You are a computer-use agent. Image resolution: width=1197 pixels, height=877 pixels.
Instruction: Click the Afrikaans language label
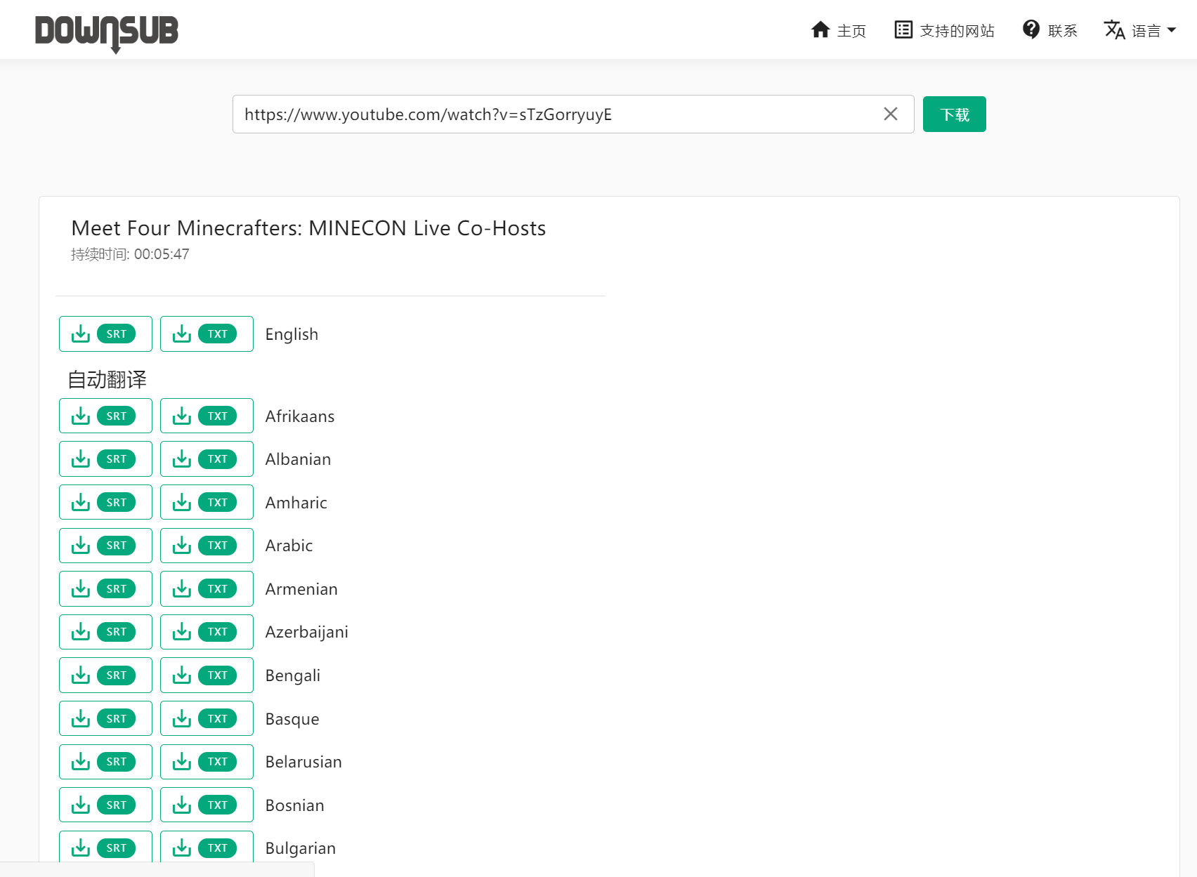pyautogui.click(x=300, y=416)
